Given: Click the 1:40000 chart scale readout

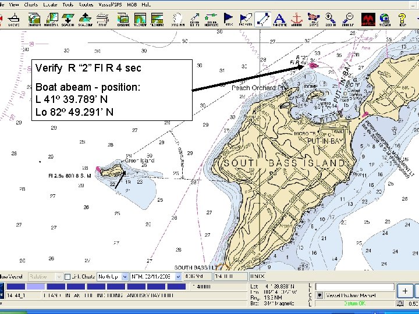Looking at the screenshot, I should (202, 287).
